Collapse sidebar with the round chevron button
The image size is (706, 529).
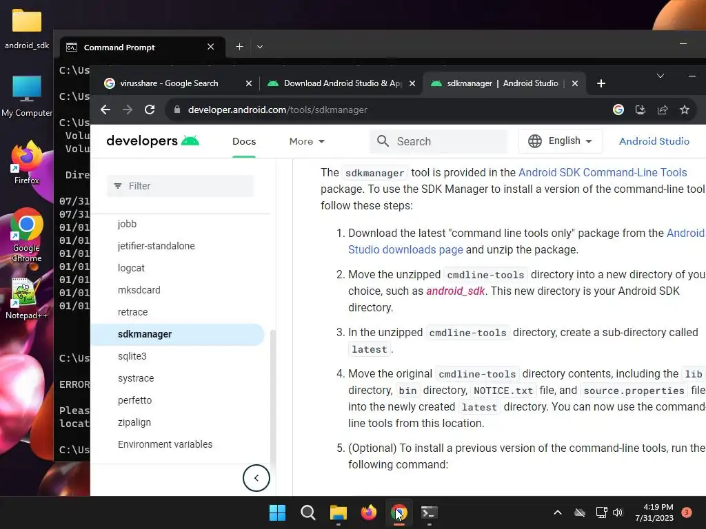click(x=256, y=478)
